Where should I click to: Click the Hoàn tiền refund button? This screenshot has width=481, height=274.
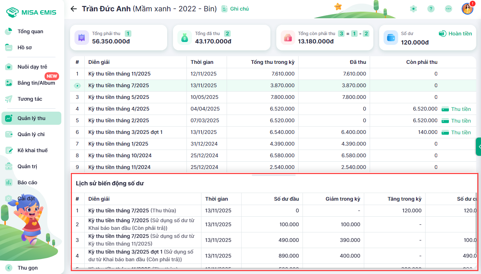455,34
